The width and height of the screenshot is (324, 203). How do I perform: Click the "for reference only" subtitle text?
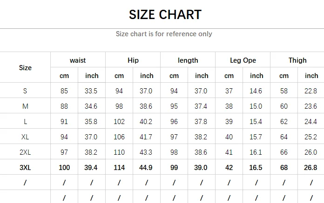click(x=164, y=34)
